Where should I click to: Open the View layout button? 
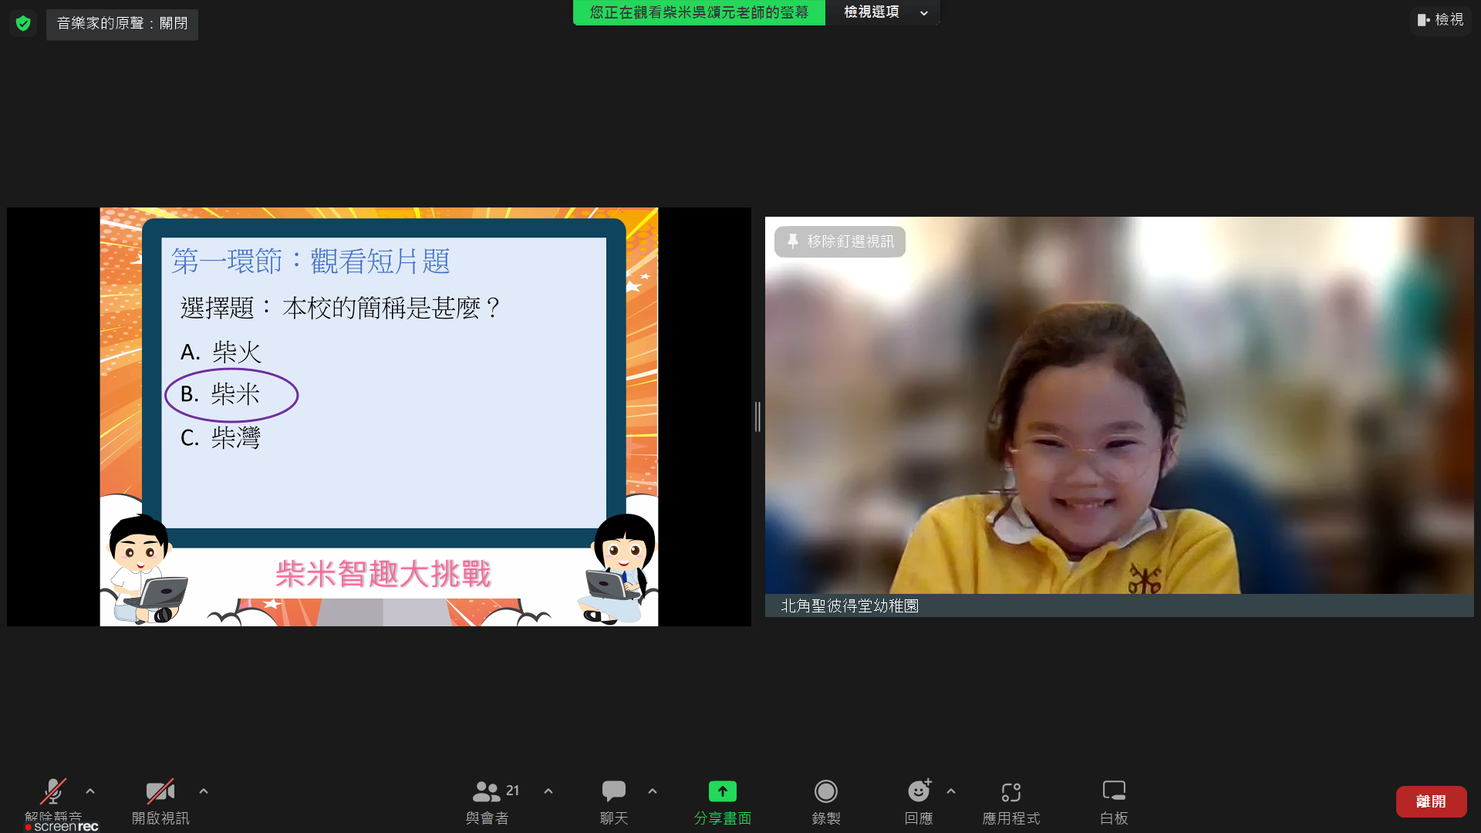click(x=1440, y=20)
